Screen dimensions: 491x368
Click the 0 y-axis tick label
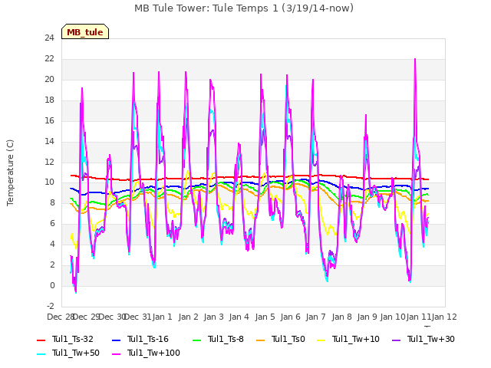(52, 285)
